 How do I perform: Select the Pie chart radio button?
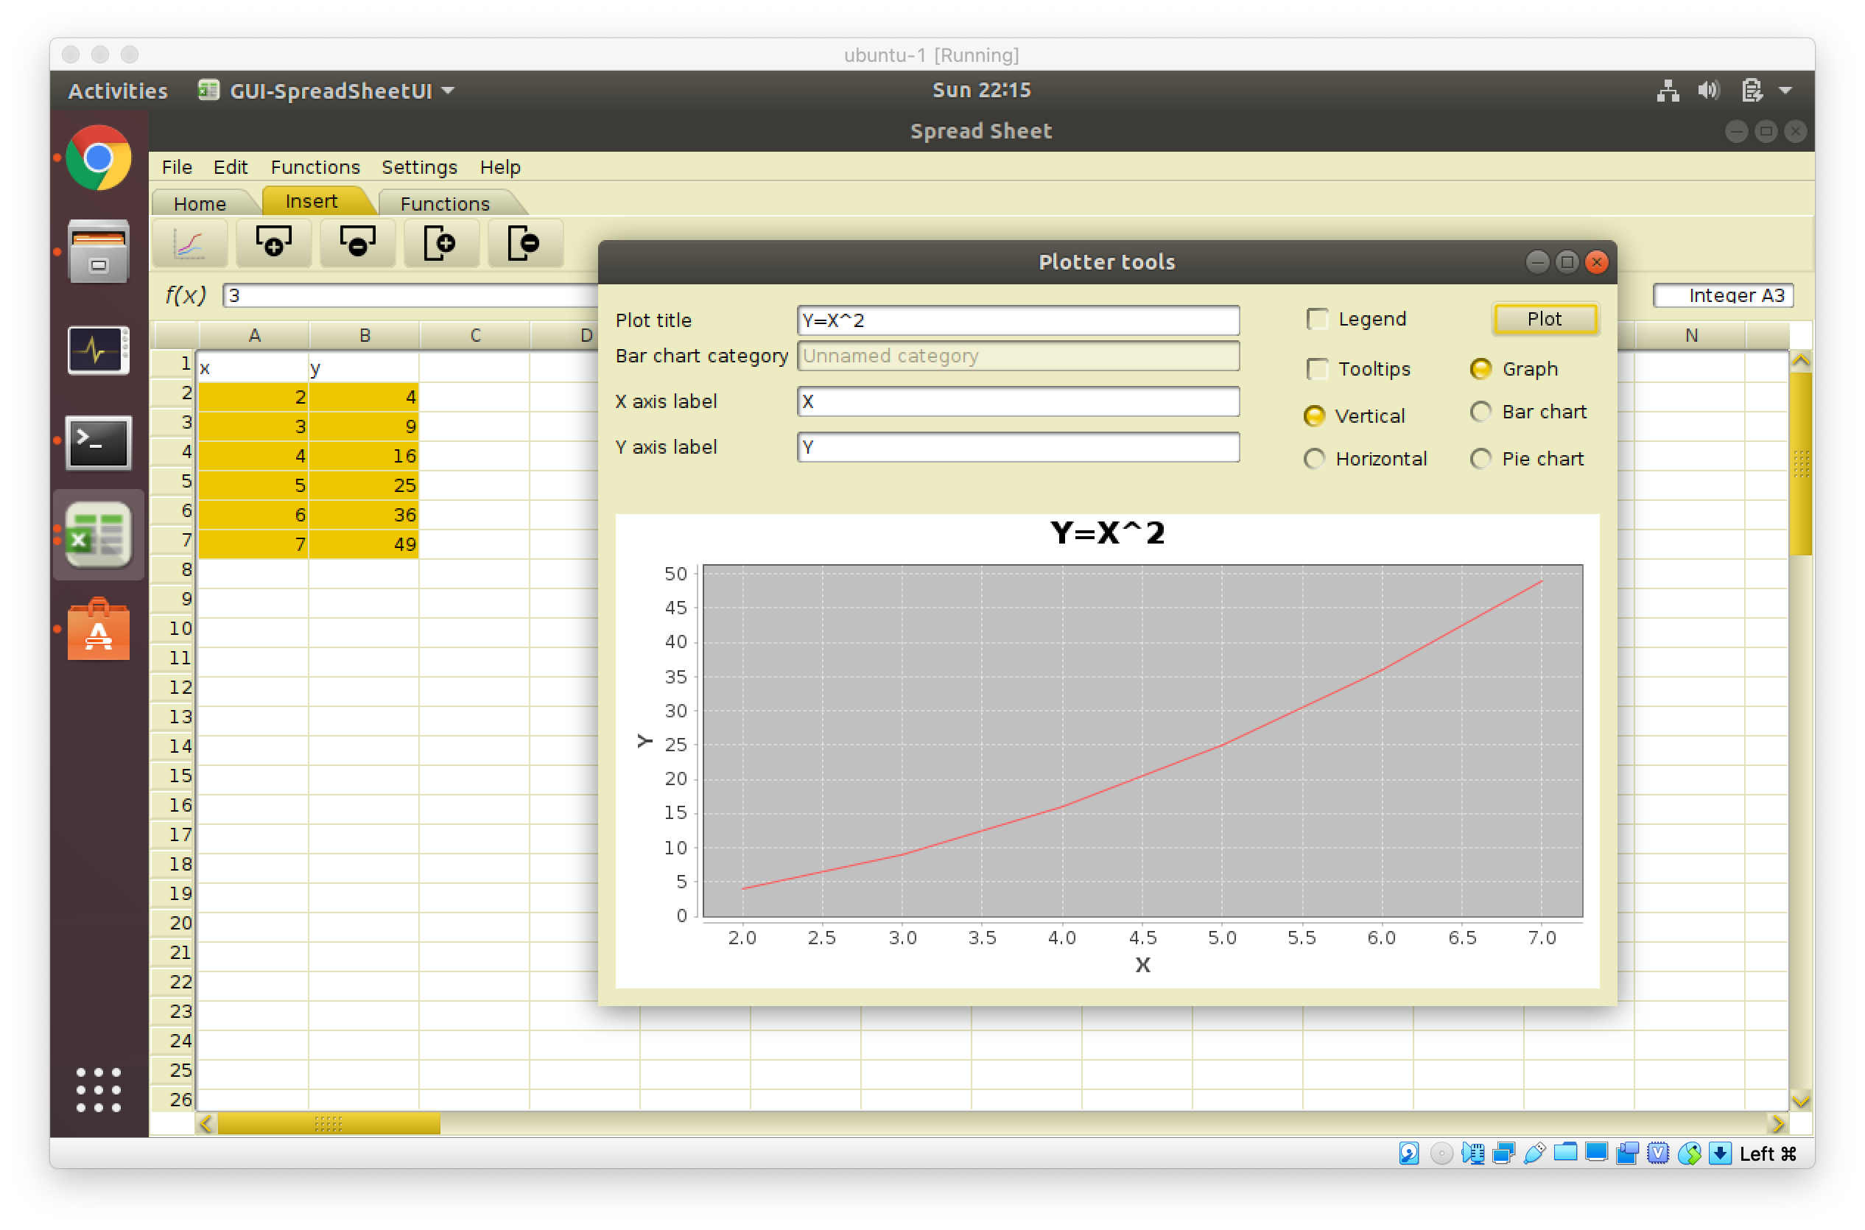tap(1481, 459)
